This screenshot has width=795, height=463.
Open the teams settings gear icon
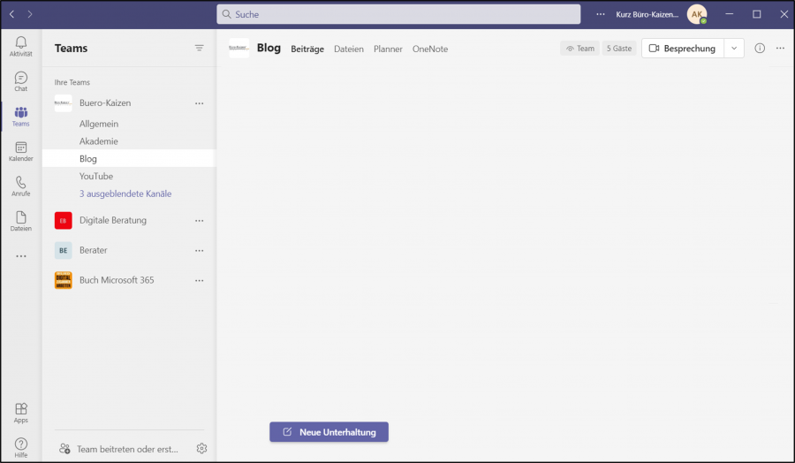pos(201,448)
